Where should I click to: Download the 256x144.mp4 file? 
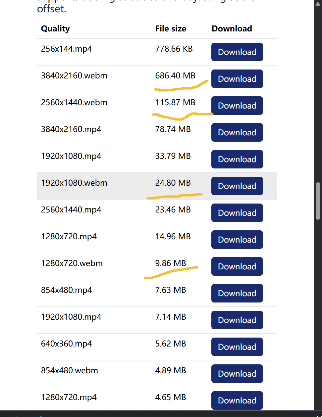(237, 52)
